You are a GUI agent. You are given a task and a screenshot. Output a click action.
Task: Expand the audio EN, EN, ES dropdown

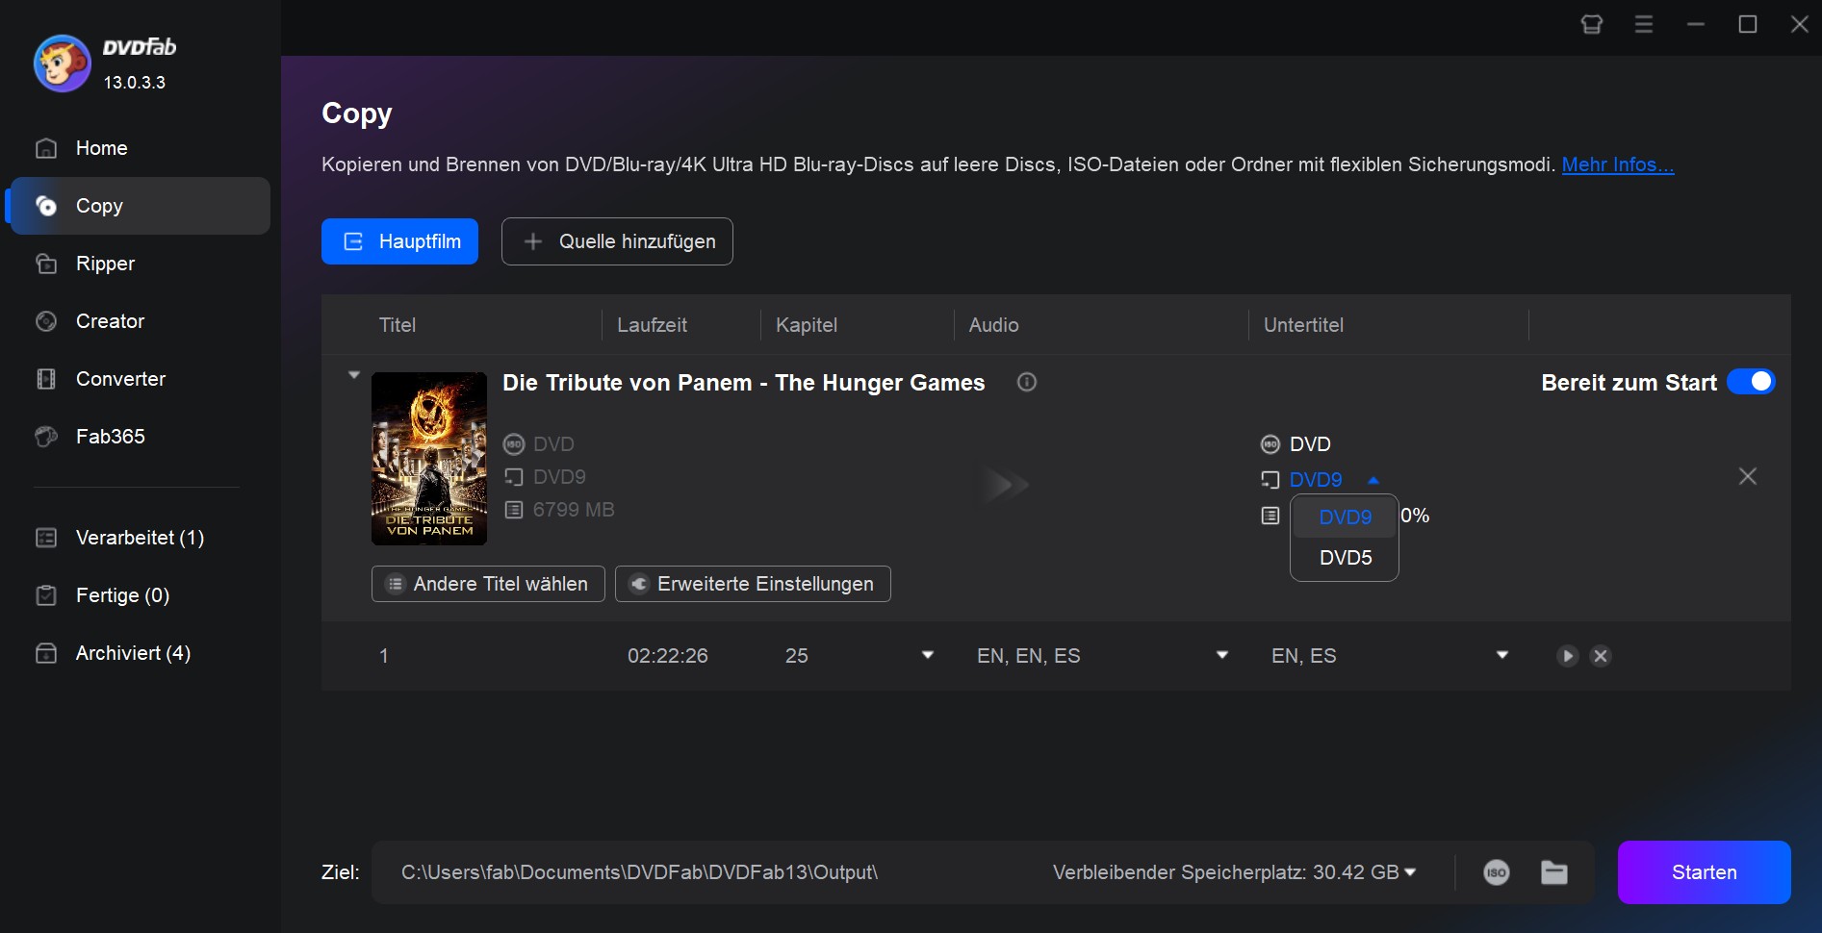[1222, 655]
